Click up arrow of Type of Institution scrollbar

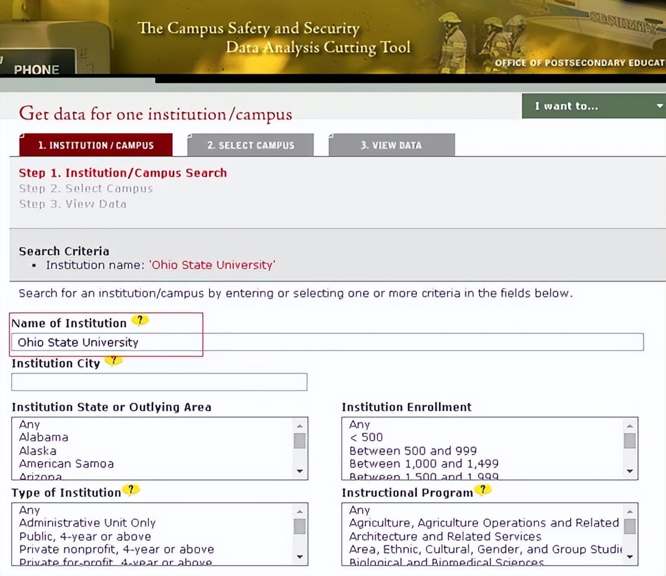pos(300,512)
